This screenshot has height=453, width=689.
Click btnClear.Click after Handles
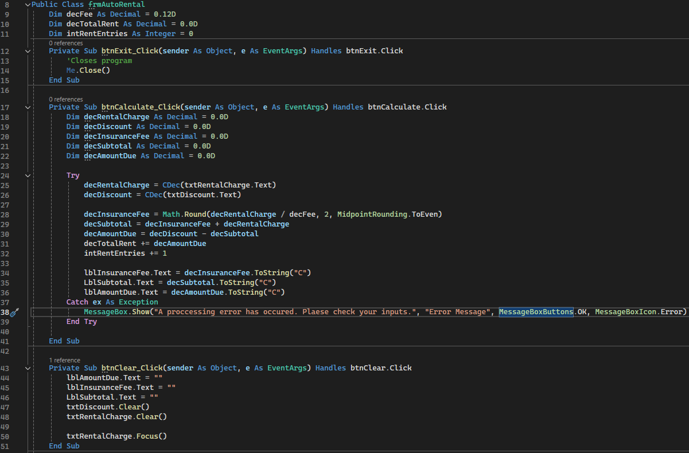coord(381,368)
